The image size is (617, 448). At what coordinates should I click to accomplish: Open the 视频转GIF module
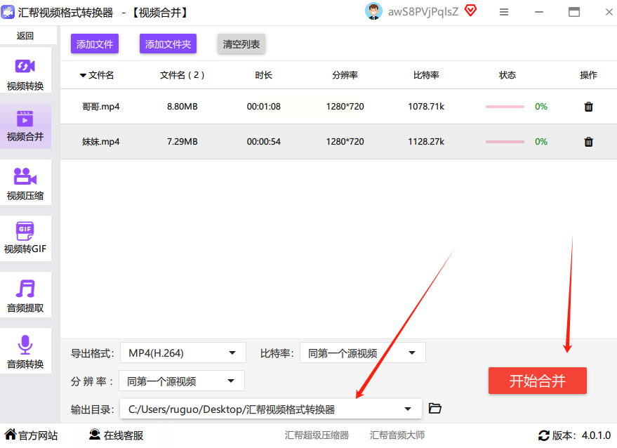25,238
